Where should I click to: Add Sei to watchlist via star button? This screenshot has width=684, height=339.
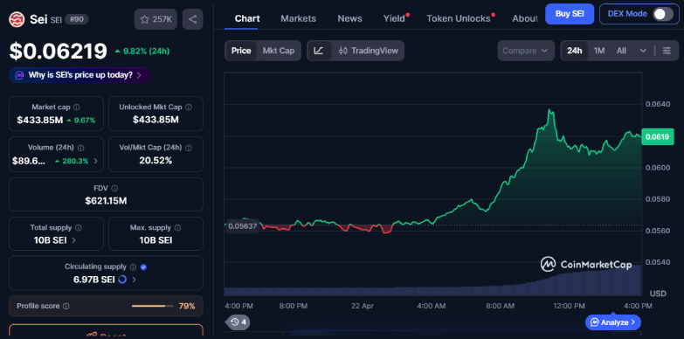point(155,19)
